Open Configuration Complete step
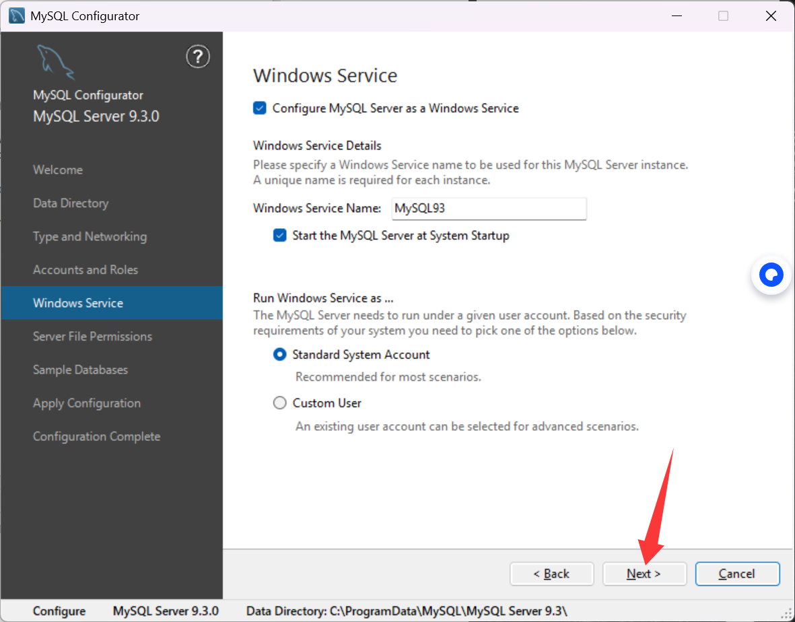 pos(96,436)
